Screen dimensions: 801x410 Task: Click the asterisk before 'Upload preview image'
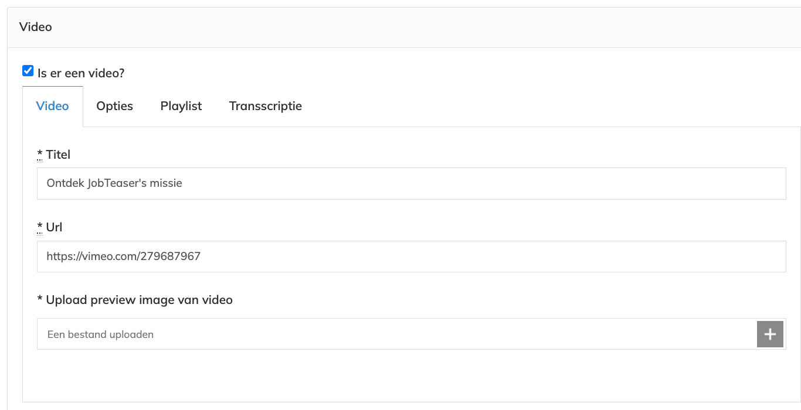(x=40, y=299)
